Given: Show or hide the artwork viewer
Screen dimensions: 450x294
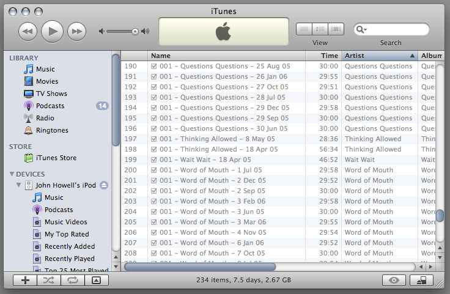Looking at the screenshot, I should coord(97,280).
